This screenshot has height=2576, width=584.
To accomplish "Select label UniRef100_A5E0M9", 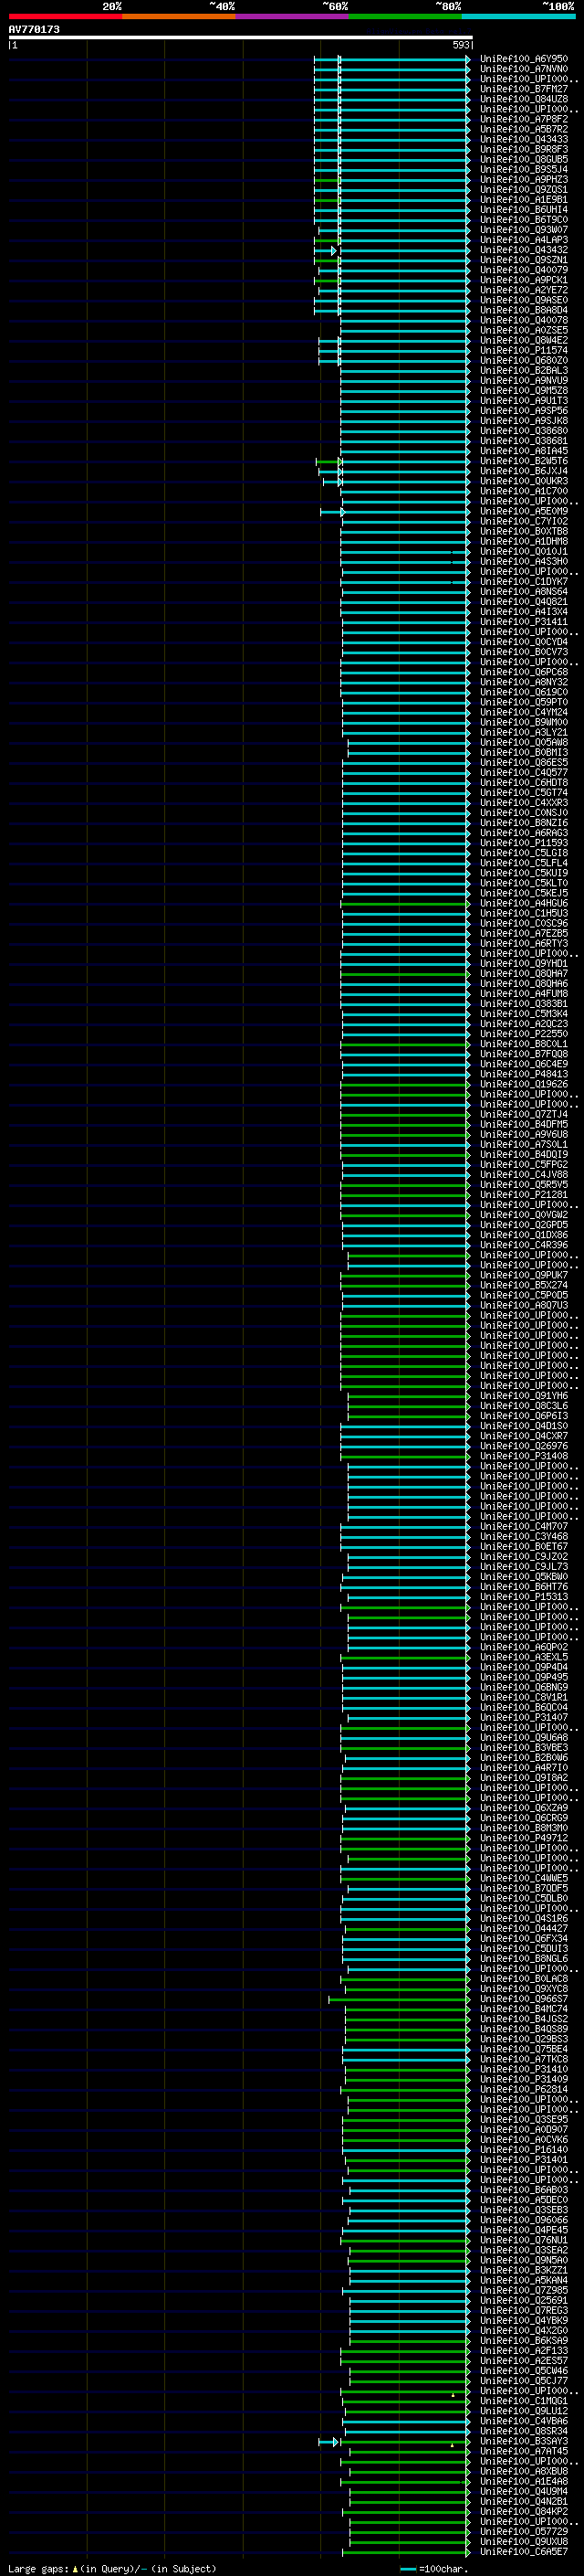I will [524, 511].
